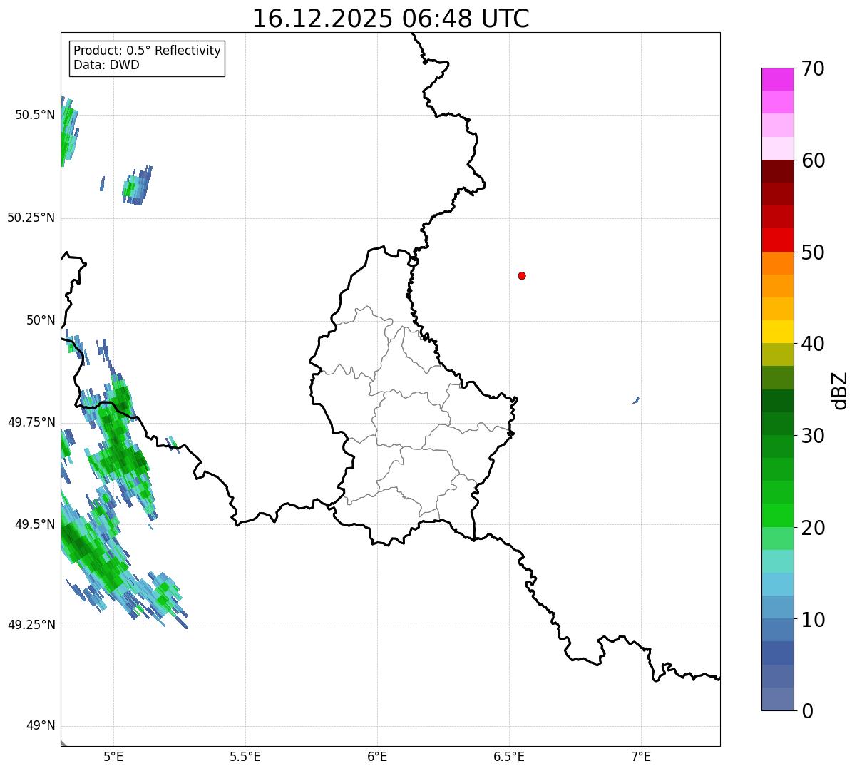The width and height of the screenshot is (857, 771).
Task: Click the bright red swatch just above 50 dBZ
Action: [x=777, y=240]
